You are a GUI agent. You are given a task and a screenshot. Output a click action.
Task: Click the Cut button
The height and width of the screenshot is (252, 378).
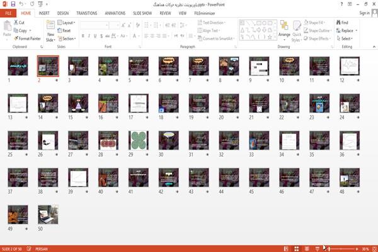click(19, 23)
